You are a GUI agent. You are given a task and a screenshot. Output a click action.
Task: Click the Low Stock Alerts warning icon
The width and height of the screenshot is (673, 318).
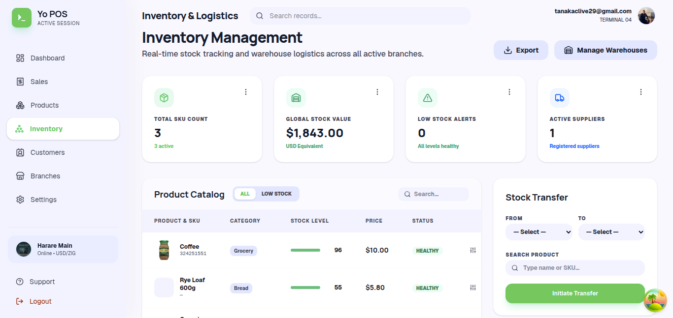tap(428, 98)
